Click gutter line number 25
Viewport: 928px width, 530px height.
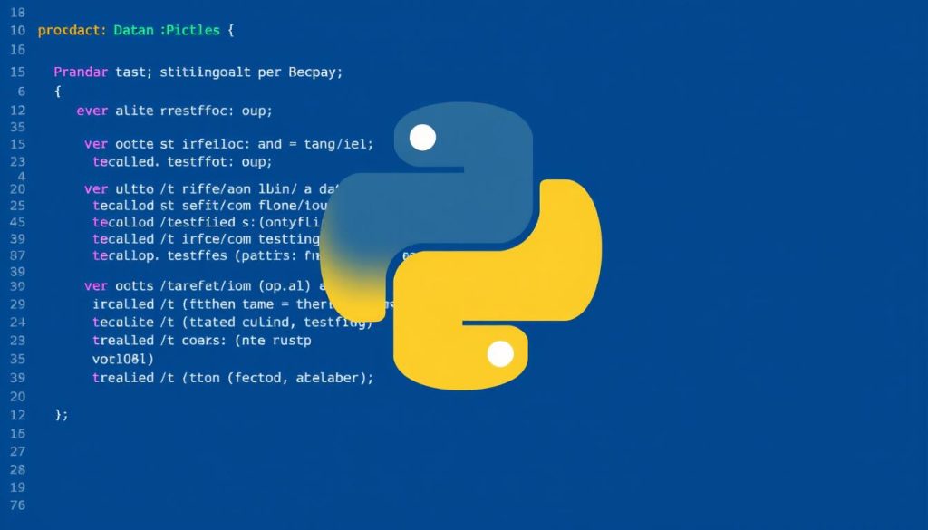pos(18,206)
